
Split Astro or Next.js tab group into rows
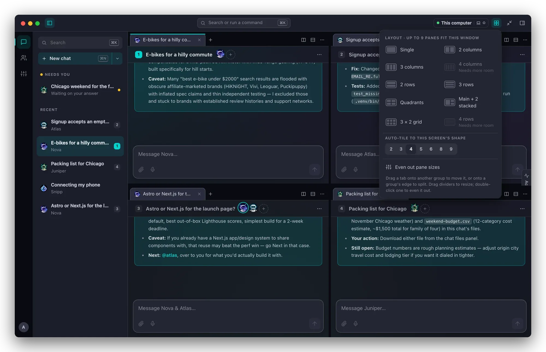pos(313,194)
